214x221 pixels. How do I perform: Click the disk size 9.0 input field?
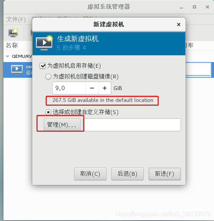(x=69, y=88)
